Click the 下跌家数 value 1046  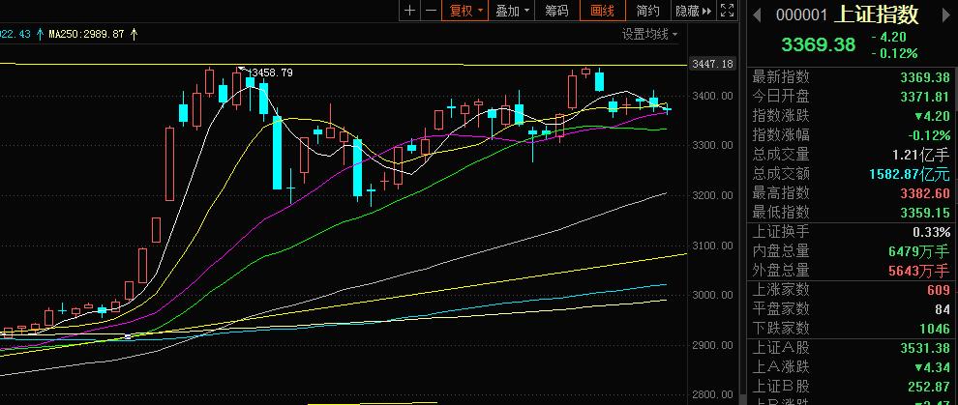(x=935, y=329)
